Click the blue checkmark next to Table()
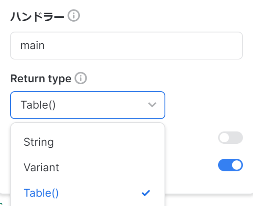Viewport: 253px width, 206px height. [146, 193]
